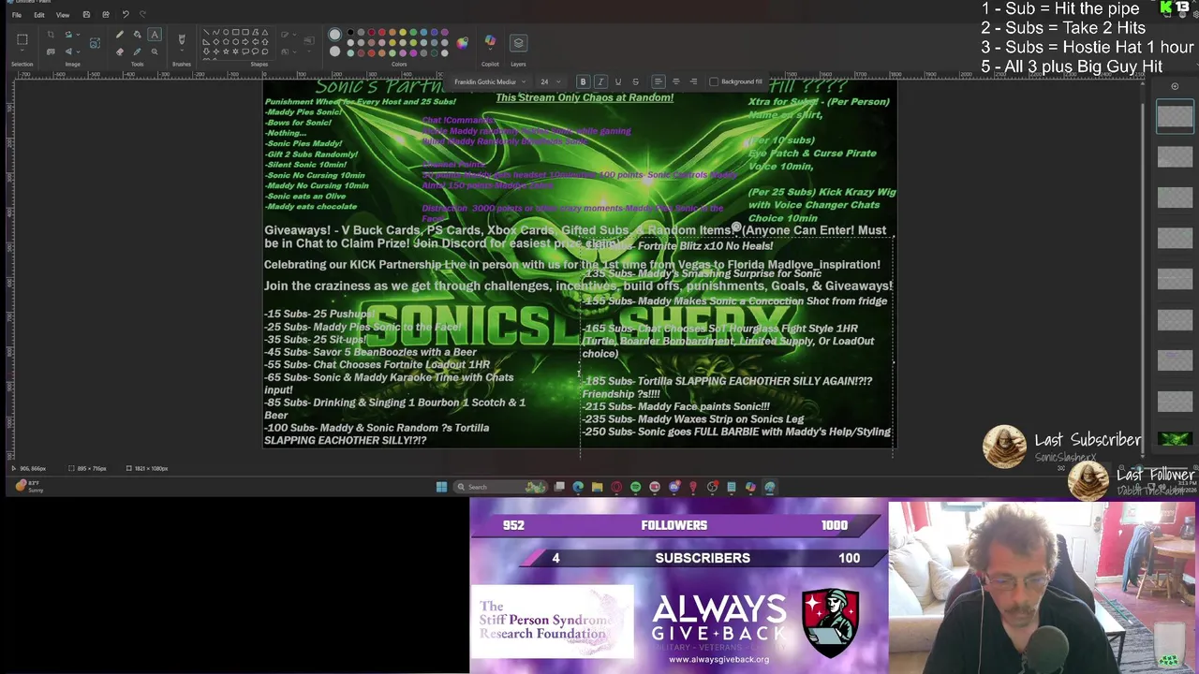
Task: Select the second layer thumbnail
Action: [x=1175, y=156]
